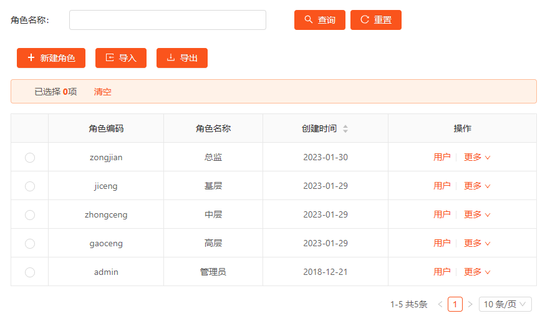Select the jiceng role radio button
Viewport: 545px width, 326px height.
[x=30, y=186]
